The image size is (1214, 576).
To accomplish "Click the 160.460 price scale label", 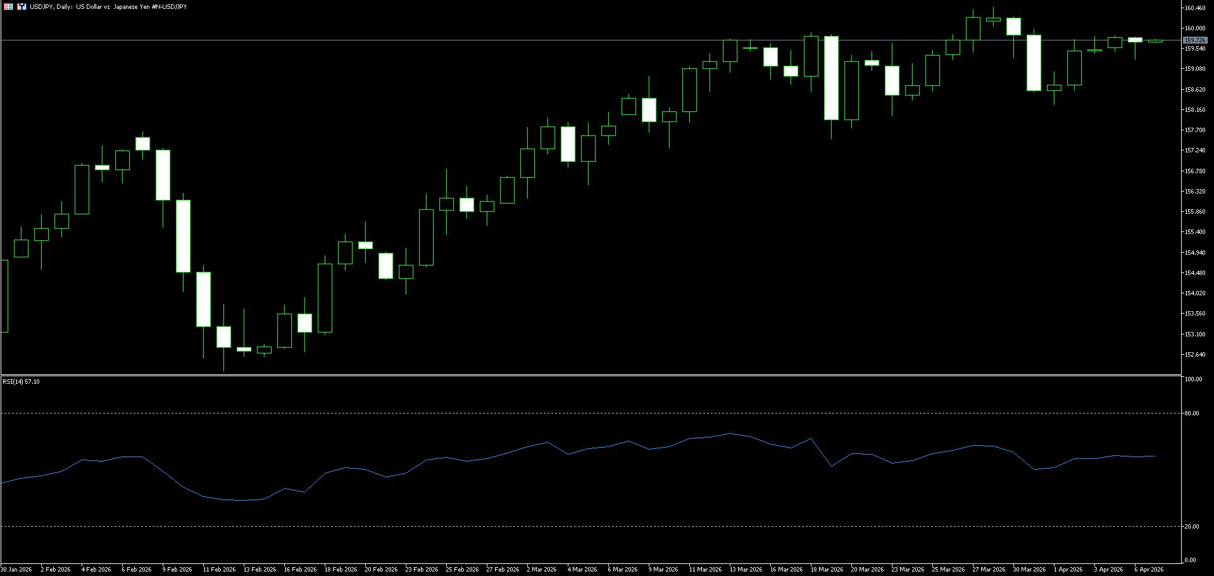I will [x=1195, y=8].
